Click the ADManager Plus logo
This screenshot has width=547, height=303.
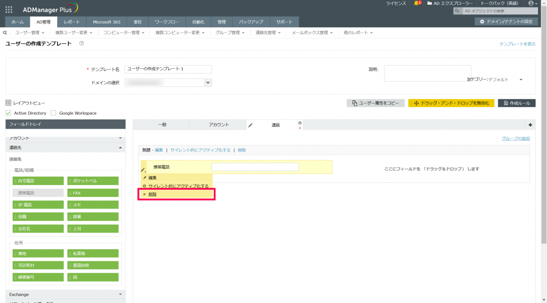tap(51, 9)
